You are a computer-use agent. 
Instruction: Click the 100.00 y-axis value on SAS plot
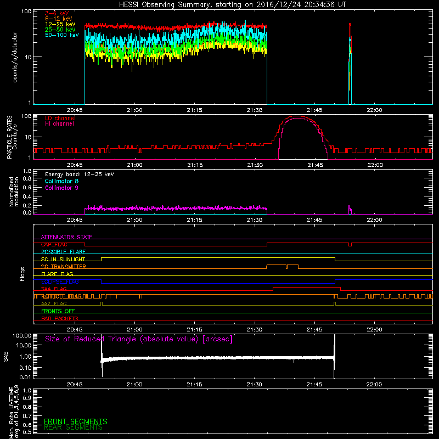tap(22, 336)
